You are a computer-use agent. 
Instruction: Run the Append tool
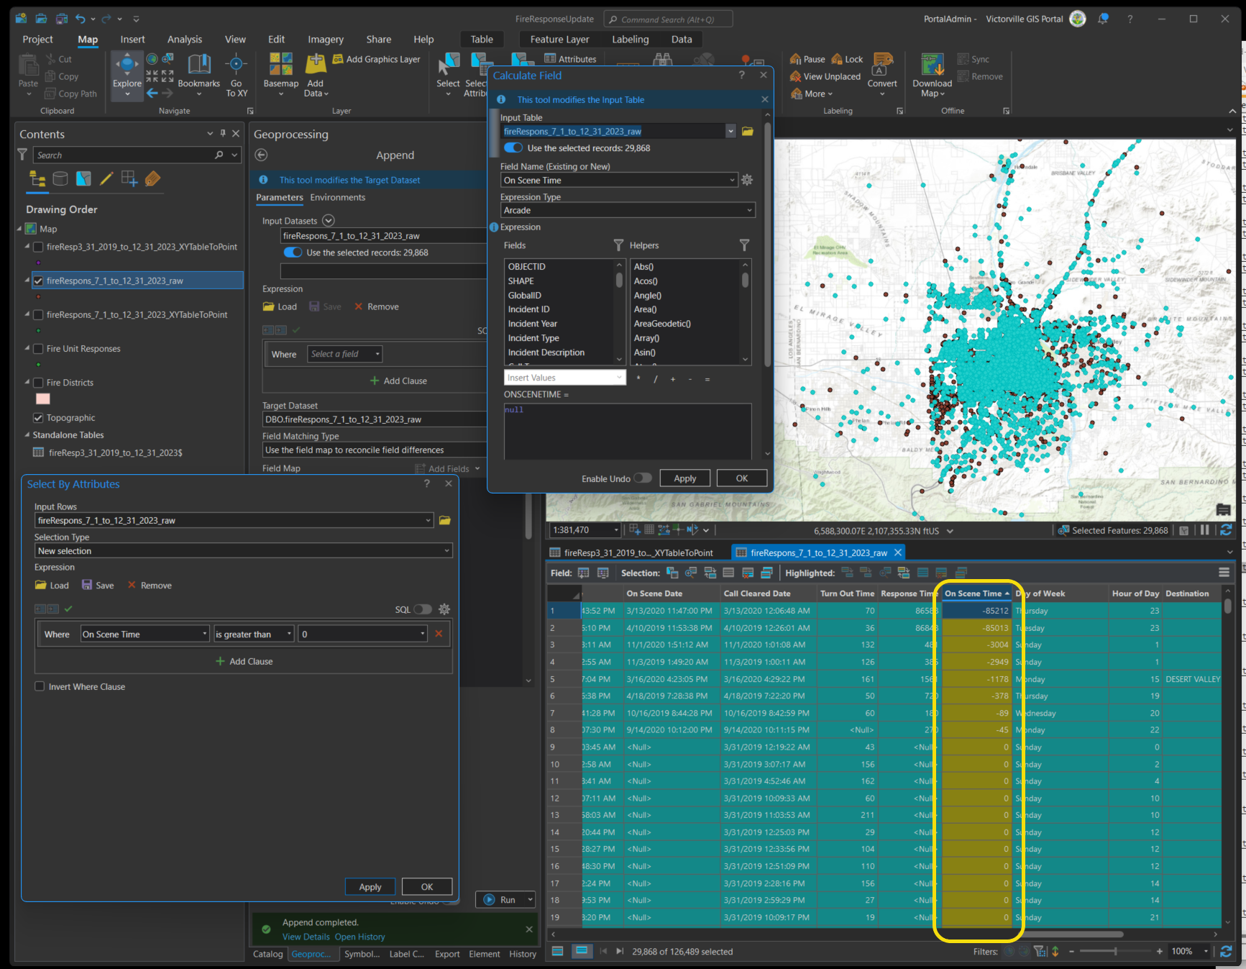(500, 899)
